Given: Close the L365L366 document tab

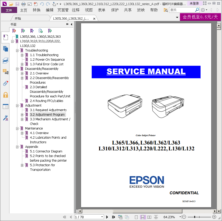Looking at the screenshot, I should point(94,19).
